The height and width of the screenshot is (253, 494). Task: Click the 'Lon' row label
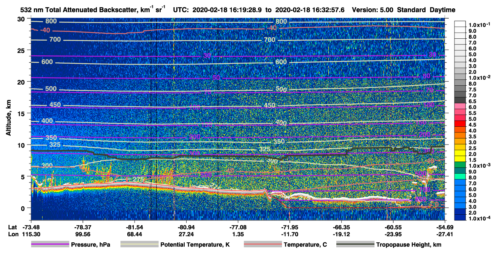tap(13, 234)
